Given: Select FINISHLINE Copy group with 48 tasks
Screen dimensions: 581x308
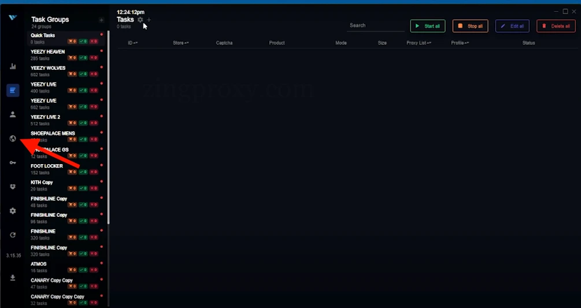Looking at the screenshot, I should point(66,202).
